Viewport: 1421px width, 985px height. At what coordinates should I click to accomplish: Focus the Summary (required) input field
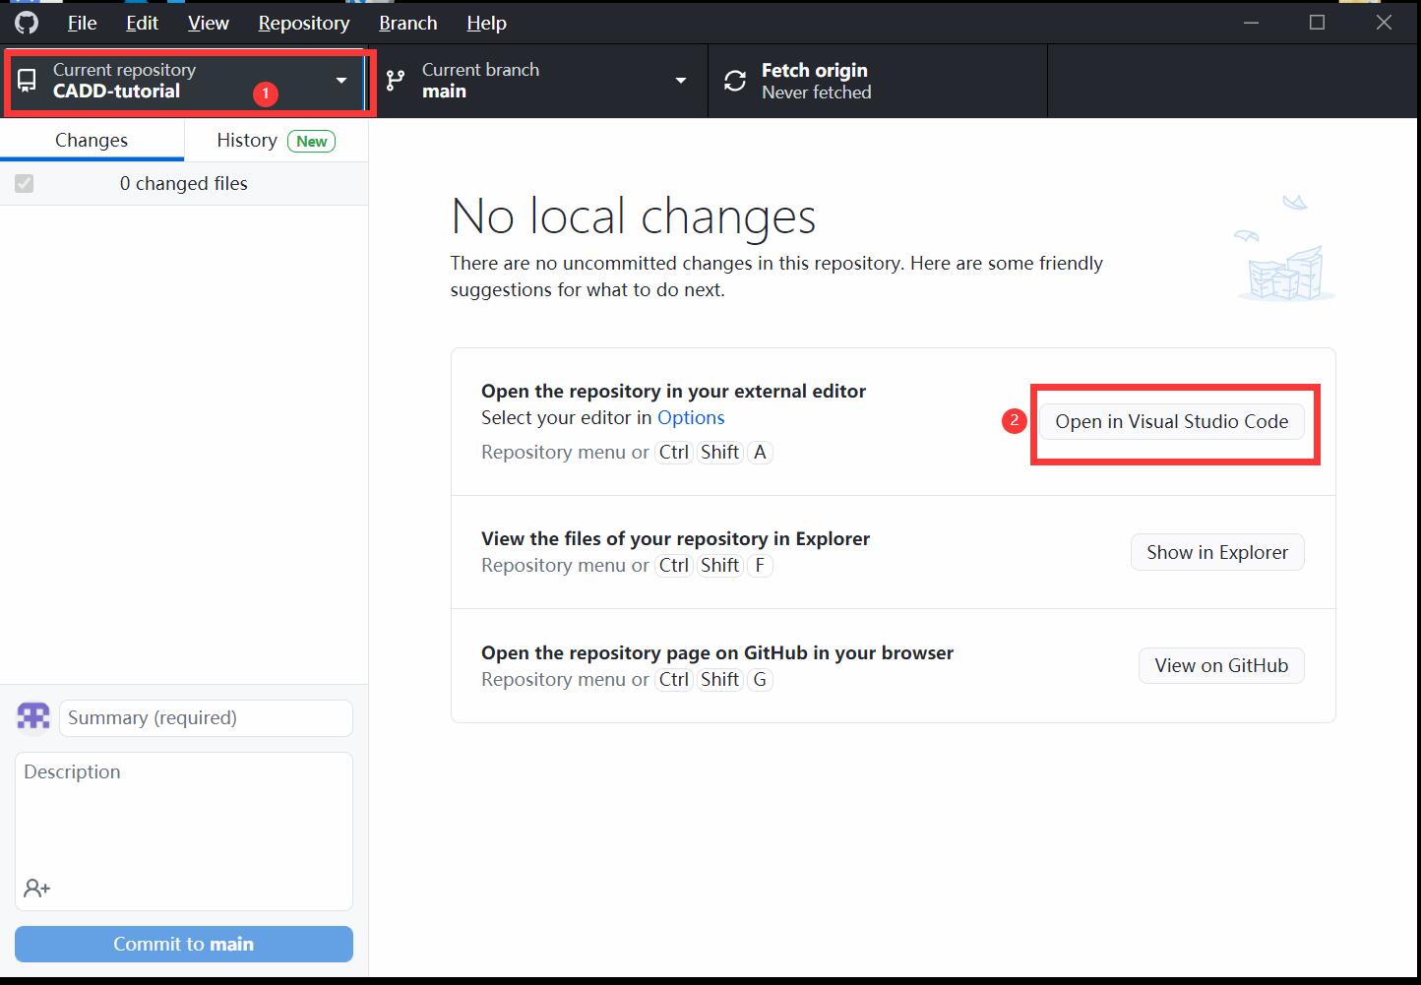[x=206, y=717]
